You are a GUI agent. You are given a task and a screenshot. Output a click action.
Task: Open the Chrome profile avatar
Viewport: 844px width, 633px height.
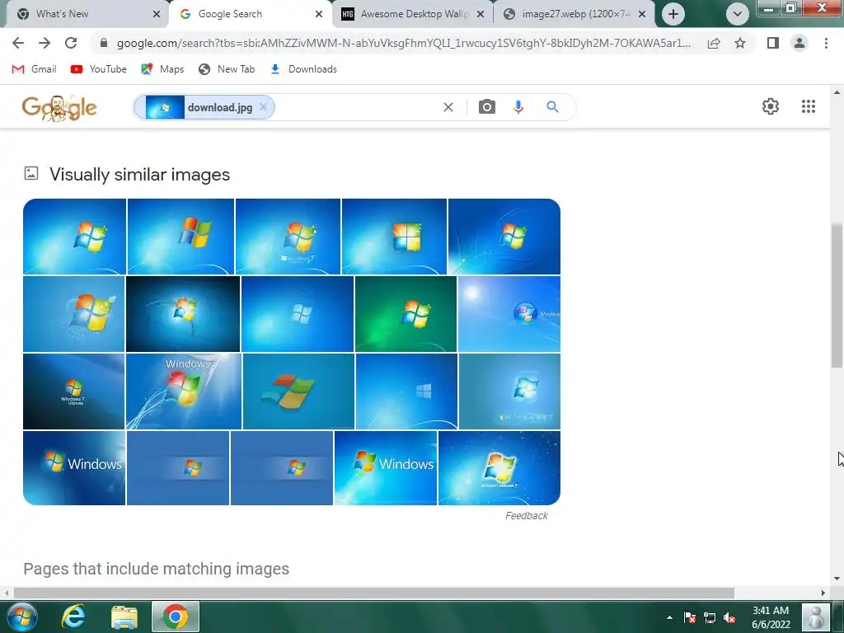click(x=799, y=43)
